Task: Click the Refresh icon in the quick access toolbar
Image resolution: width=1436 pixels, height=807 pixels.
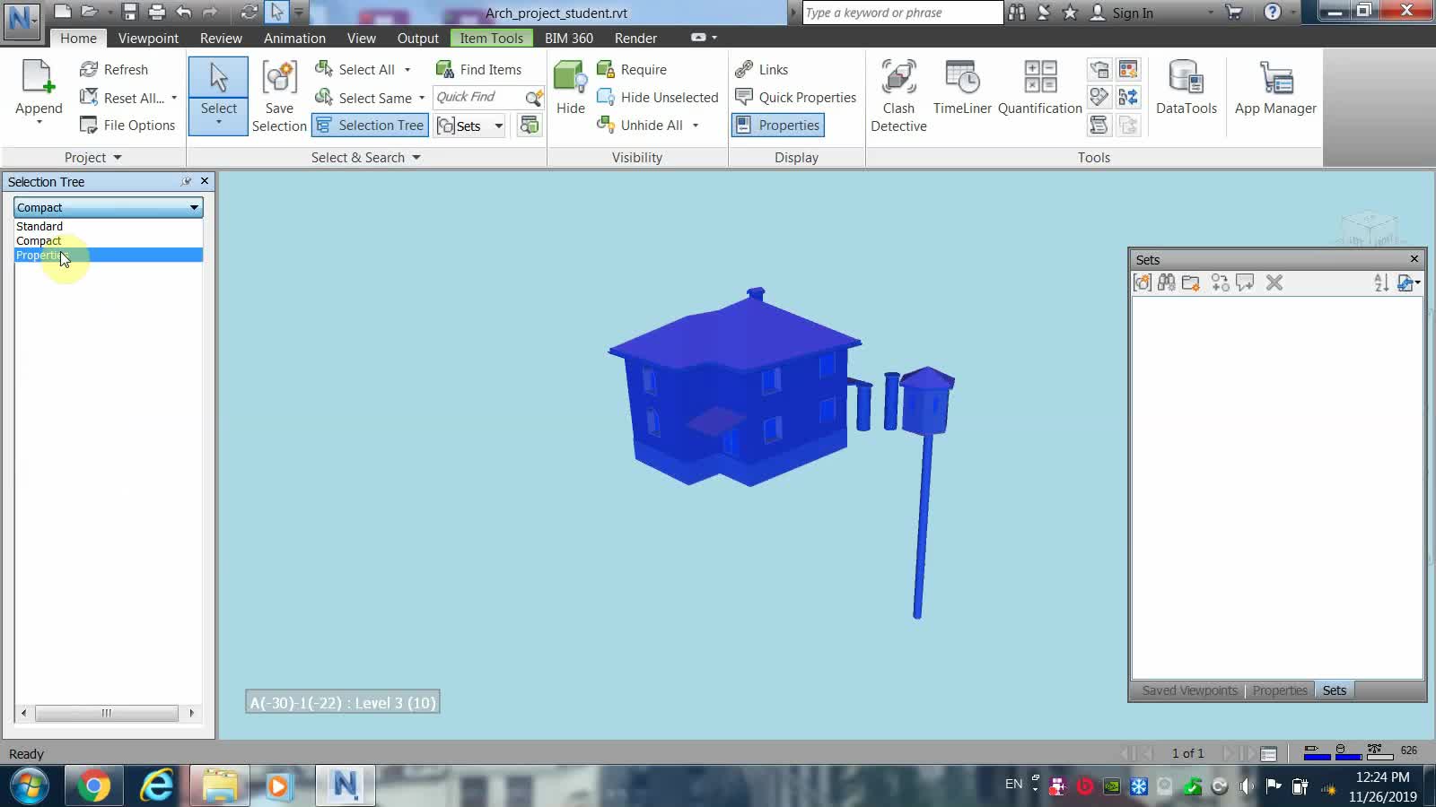Action: click(250, 12)
